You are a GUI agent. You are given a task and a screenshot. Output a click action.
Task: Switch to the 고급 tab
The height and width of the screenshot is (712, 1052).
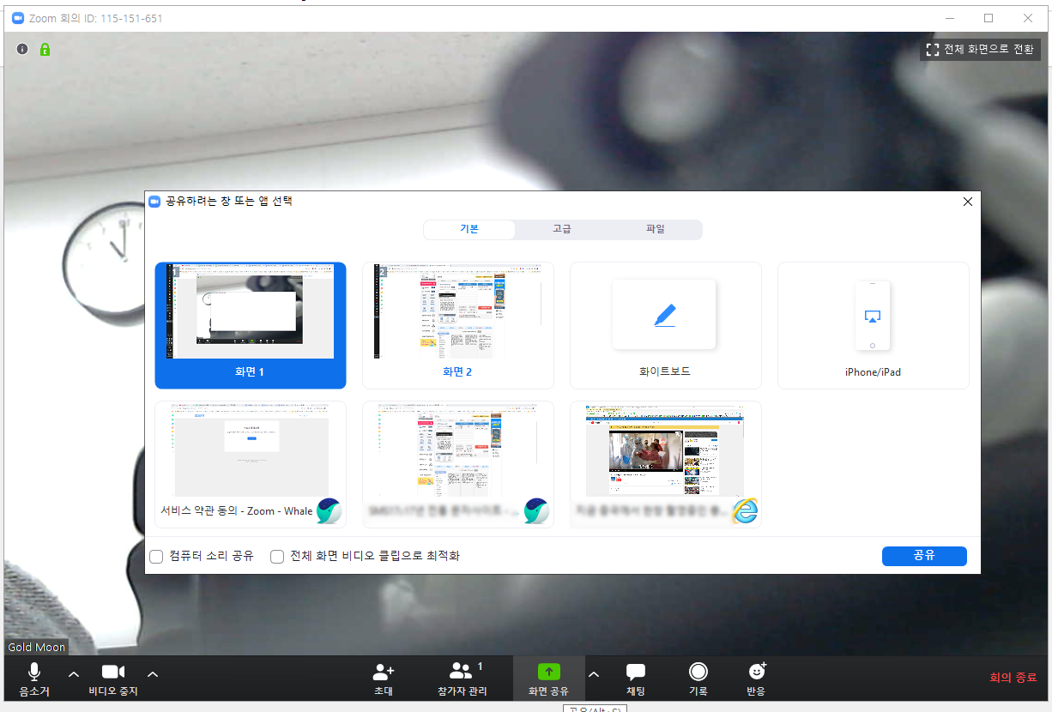[562, 229]
